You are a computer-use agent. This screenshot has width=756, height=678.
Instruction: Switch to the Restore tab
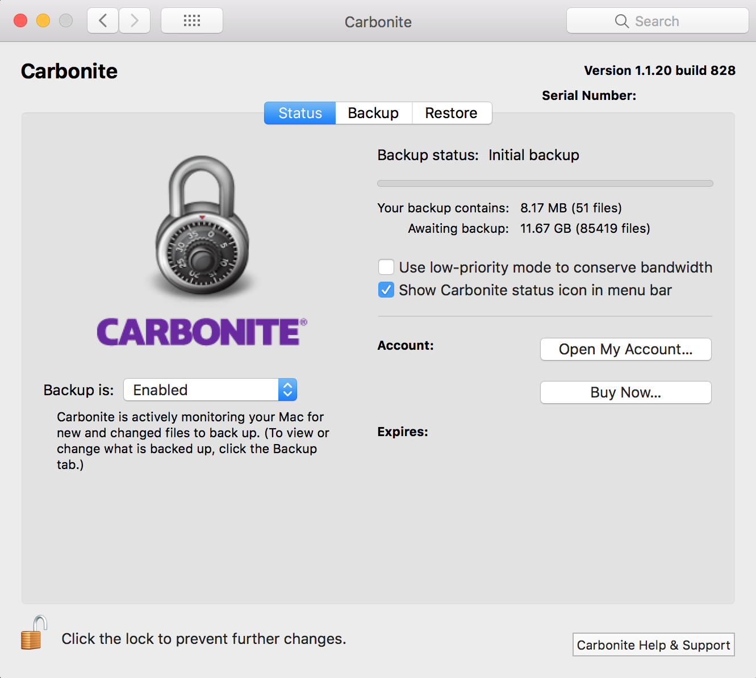451,113
